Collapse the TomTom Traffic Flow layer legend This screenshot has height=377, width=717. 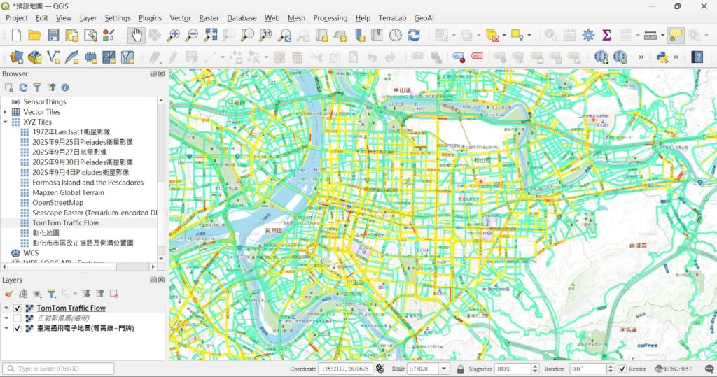click(x=6, y=308)
